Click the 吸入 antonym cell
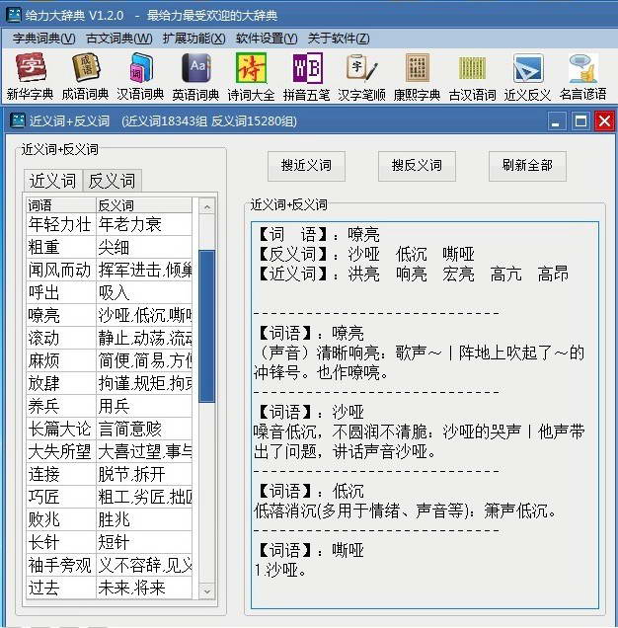The height and width of the screenshot is (628, 618). coord(144,292)
